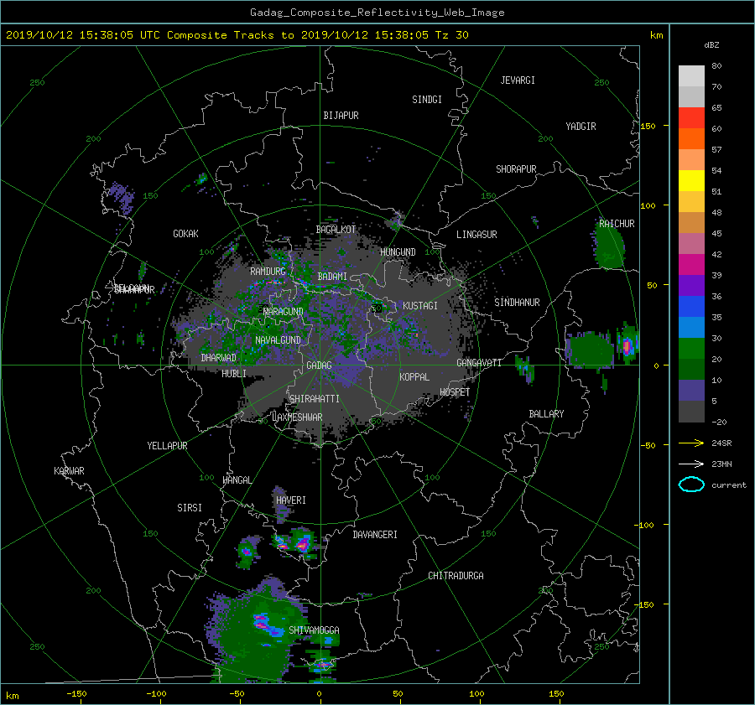Select the SINDGI city label
The height and width of the screenshot is (705, 755).
pos(427,100)
